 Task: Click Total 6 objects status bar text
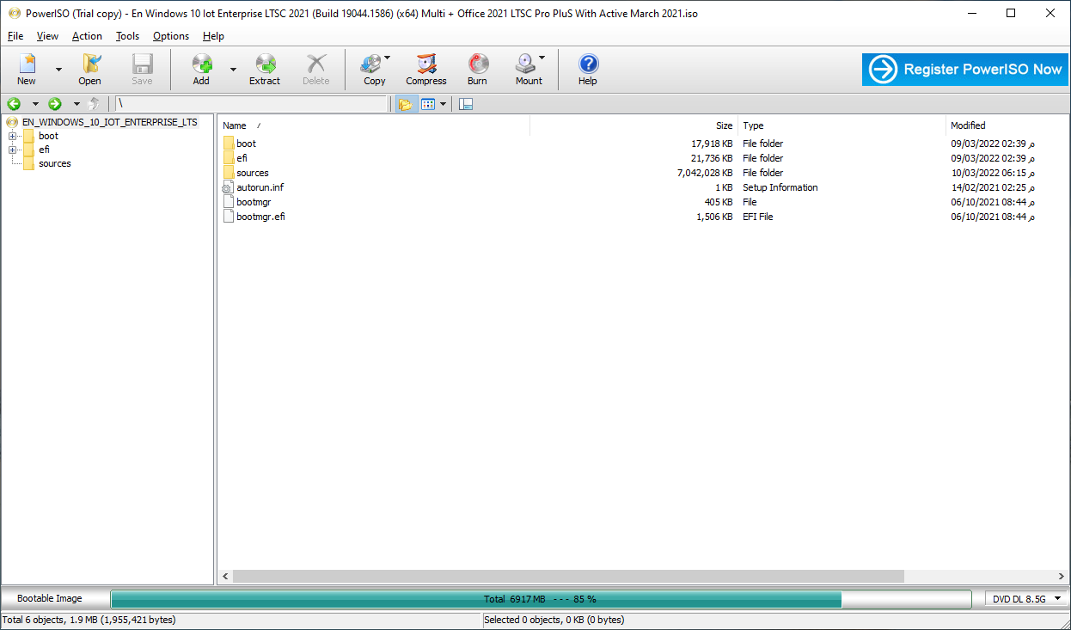pos(89,620)
